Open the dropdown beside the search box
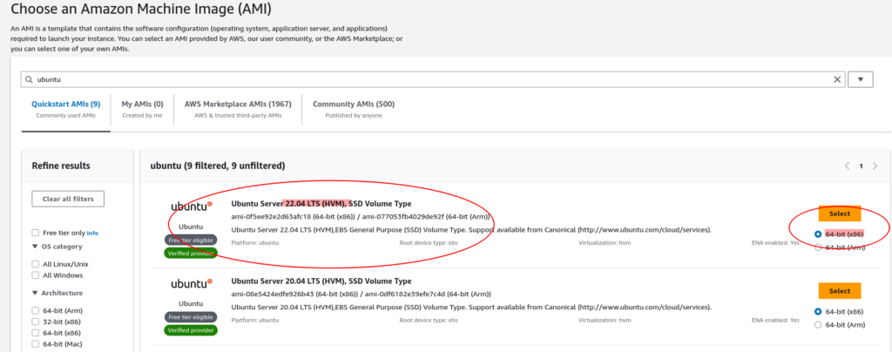 (860, 79)
